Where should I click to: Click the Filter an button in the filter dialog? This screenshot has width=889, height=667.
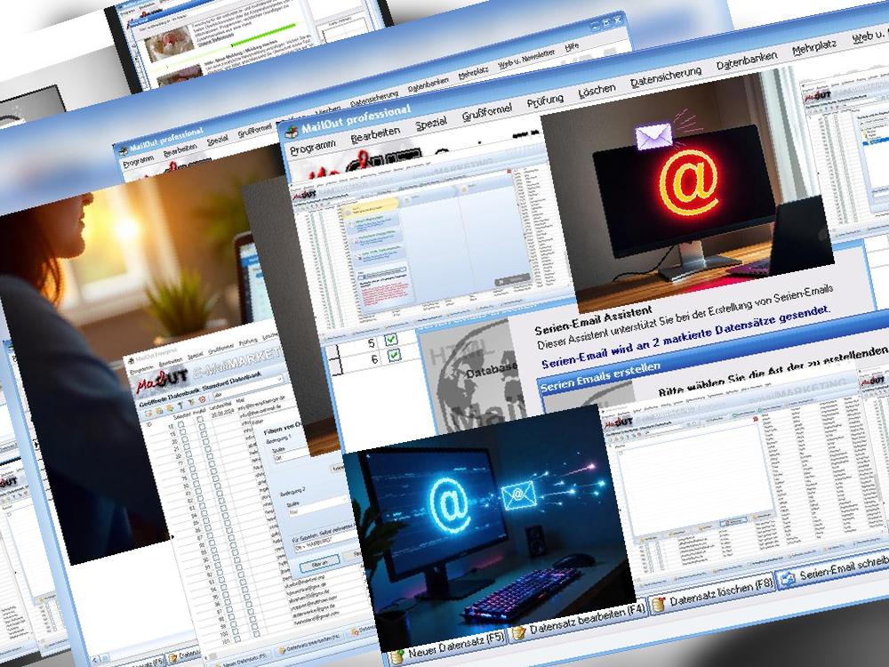[x=320, y=565]
